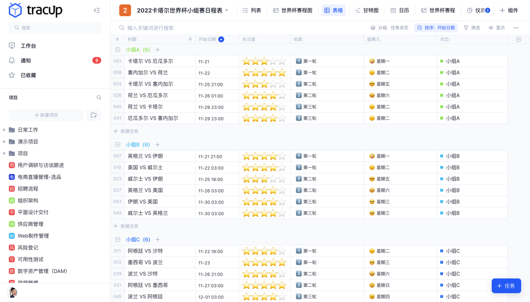Image resolution: width=530 pixels, height=302 pixels.
Task: Open 通知 notifications with bell icon
Action: click(x=26, y=60)
